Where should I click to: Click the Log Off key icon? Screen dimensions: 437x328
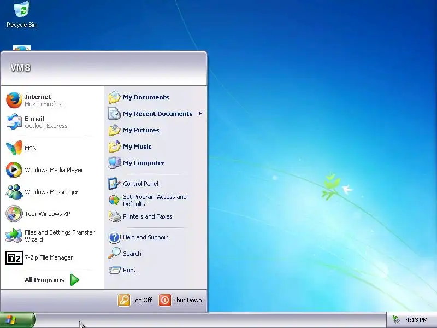pyautogui.click(x=124, y=300)
